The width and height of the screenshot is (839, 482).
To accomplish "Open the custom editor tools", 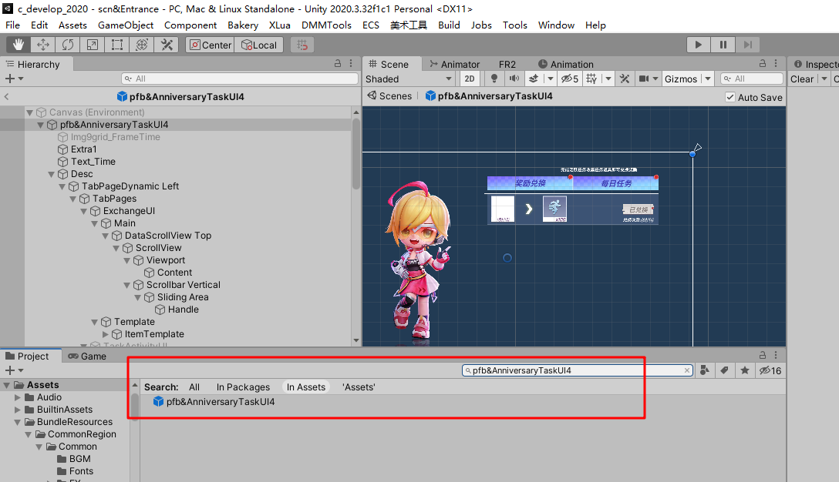I will click(167, 45).
